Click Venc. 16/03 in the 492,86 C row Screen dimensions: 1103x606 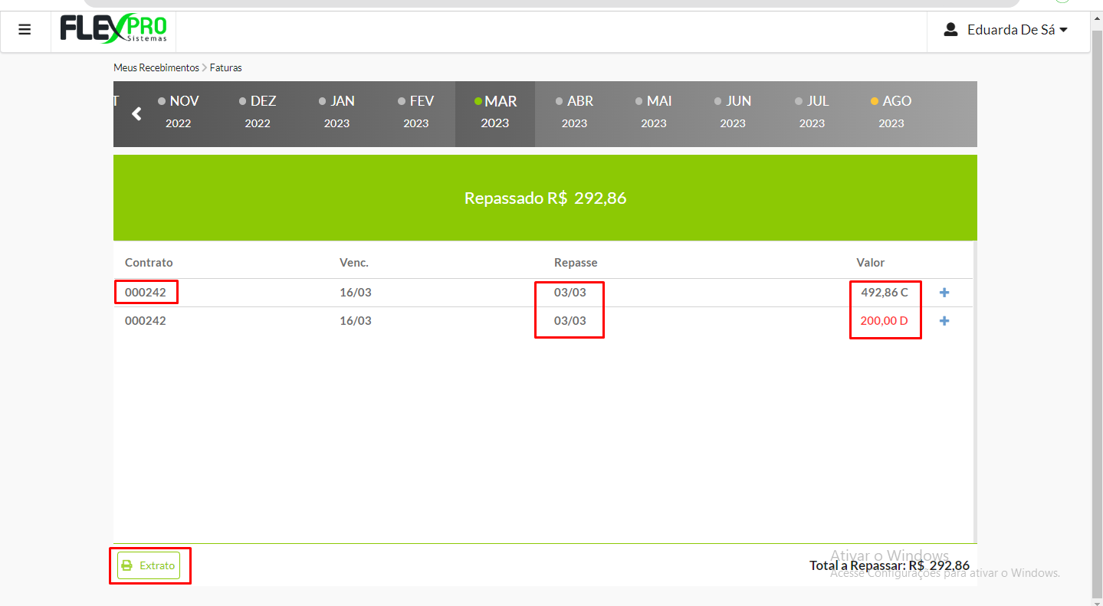point(356,292)
